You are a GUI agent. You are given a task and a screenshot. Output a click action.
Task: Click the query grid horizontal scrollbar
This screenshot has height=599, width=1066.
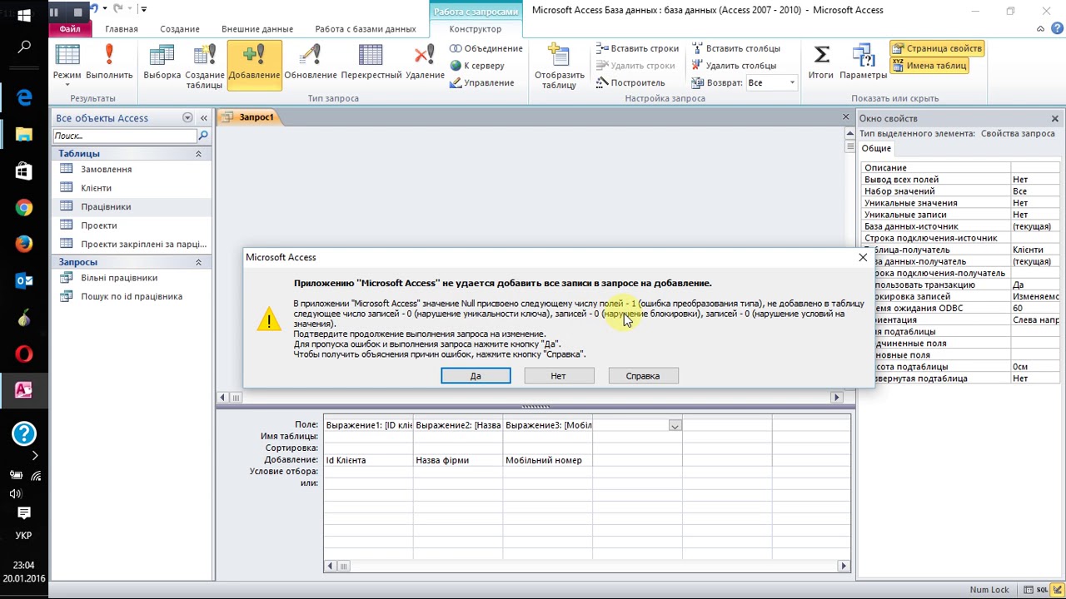[587, 566]
